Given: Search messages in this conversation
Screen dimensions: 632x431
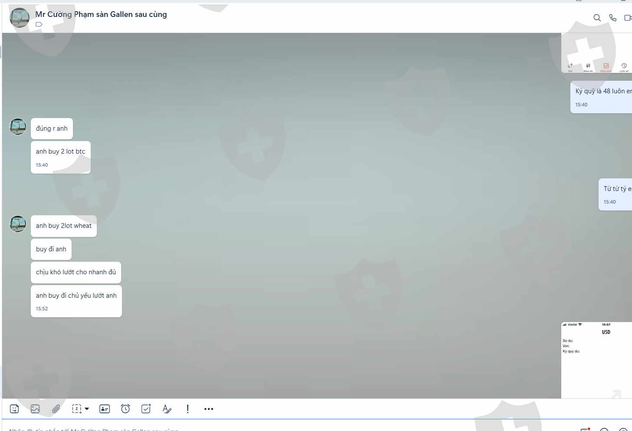Looking at the screenshot, I should [597, 18].
